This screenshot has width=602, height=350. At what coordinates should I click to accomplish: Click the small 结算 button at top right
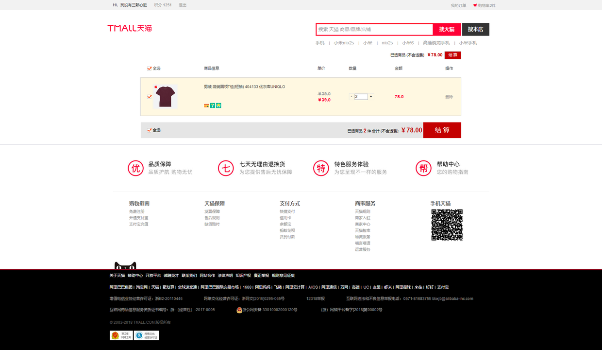tap(453, 55)
